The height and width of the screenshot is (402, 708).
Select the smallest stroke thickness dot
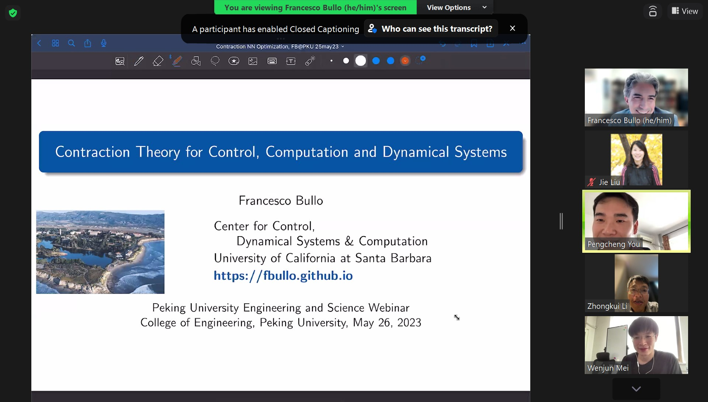pos(332,61)
